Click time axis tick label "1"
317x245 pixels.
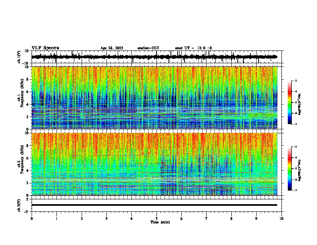click(56, 219)
